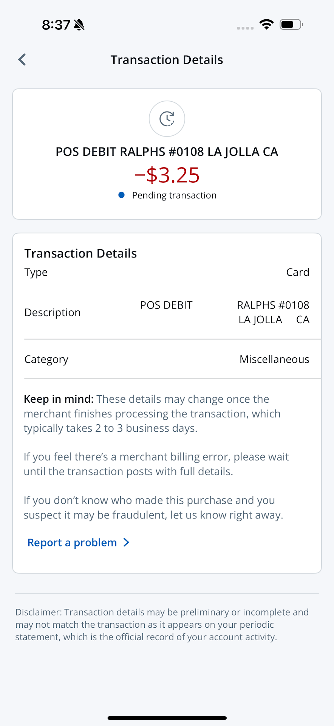Tap the back arrow icon
Viewport: 334px width, 726px height.
point(22,60)
